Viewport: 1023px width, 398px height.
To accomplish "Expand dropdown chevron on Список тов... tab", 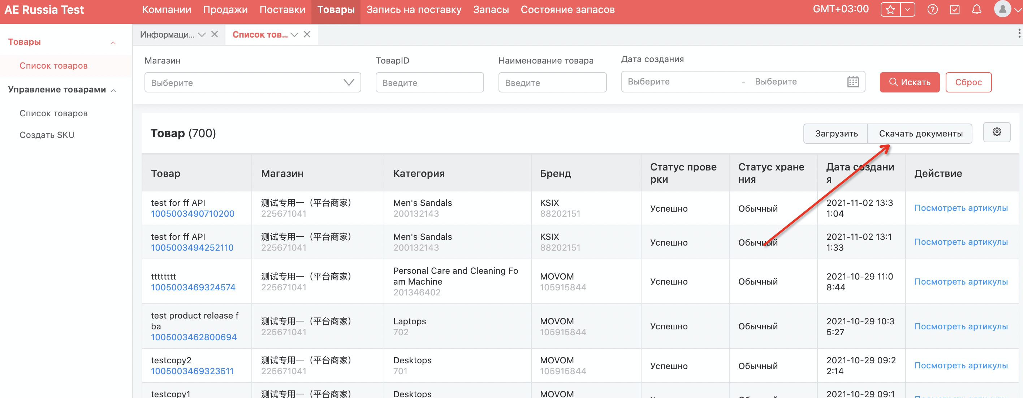I will click(x=294, y=35).
